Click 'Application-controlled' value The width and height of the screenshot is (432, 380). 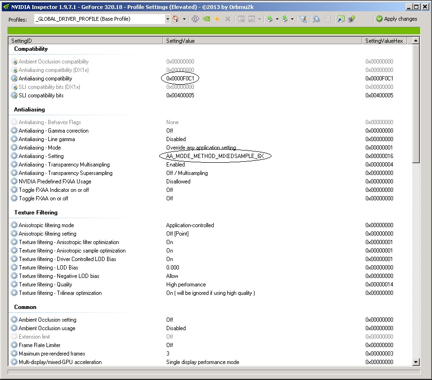click(x=190, y=225)
